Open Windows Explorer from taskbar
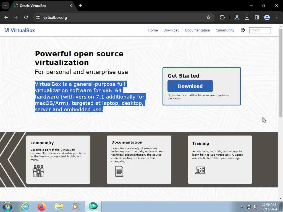This screenshot has width=283, height=212. pos(59,207)
